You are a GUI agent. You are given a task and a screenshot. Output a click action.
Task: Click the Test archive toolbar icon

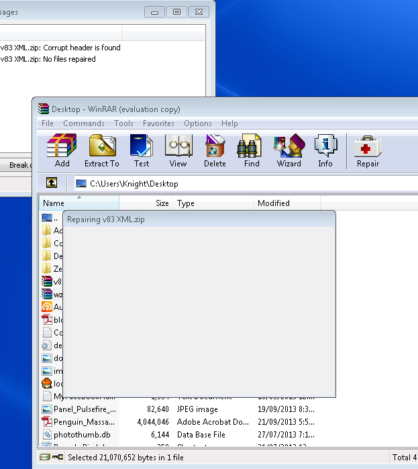pos(142,146)
